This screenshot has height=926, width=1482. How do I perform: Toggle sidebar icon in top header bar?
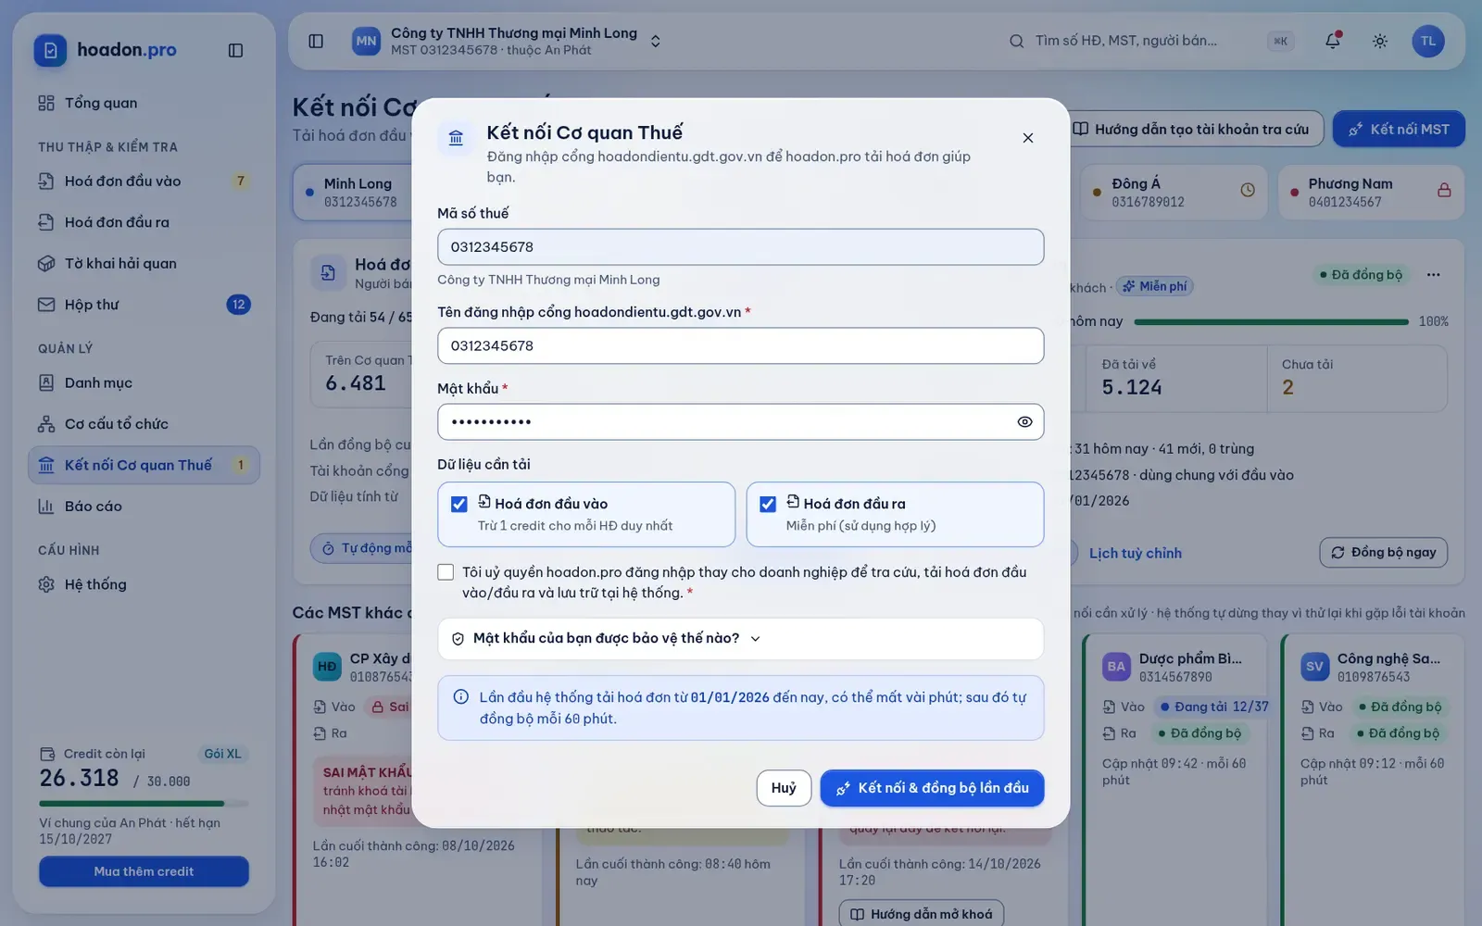tap(316, 41)
